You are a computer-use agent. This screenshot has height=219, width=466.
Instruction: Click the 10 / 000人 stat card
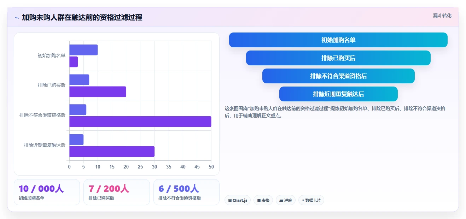tap(47, 192)
